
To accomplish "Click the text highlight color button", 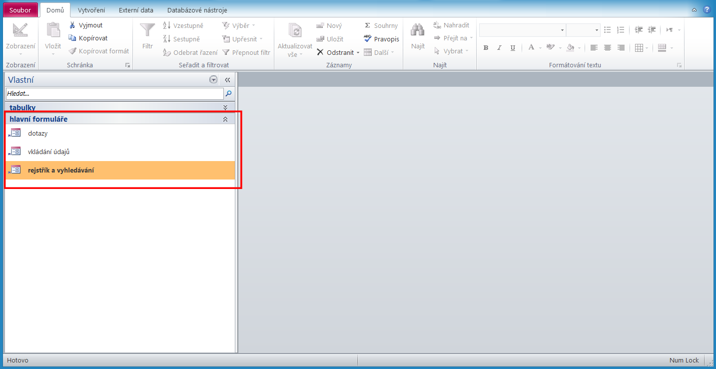I will [x=551, y=48].
